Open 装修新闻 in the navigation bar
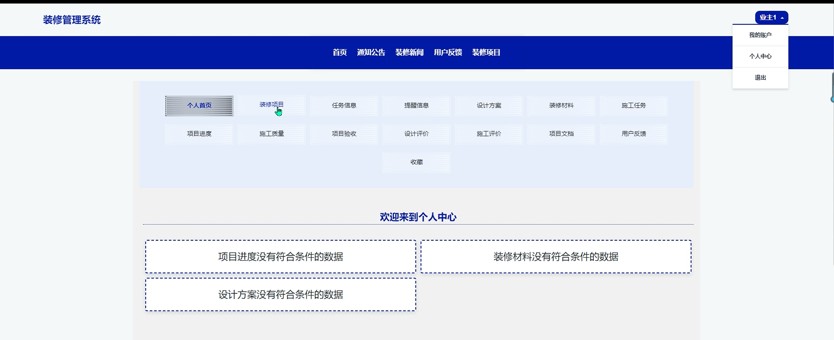834x340 pixels. (x=409, y=52)
